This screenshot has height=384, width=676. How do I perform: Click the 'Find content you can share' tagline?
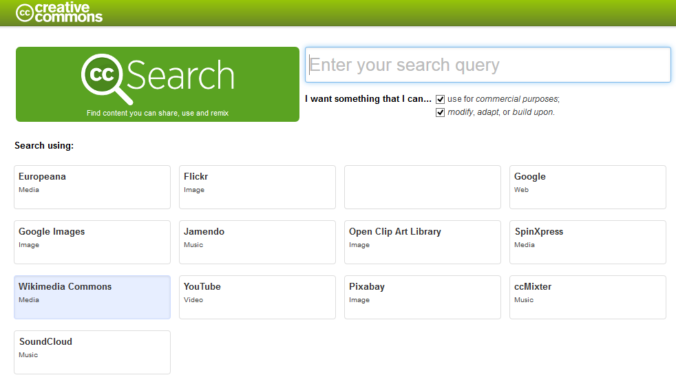tap(157, 113)
